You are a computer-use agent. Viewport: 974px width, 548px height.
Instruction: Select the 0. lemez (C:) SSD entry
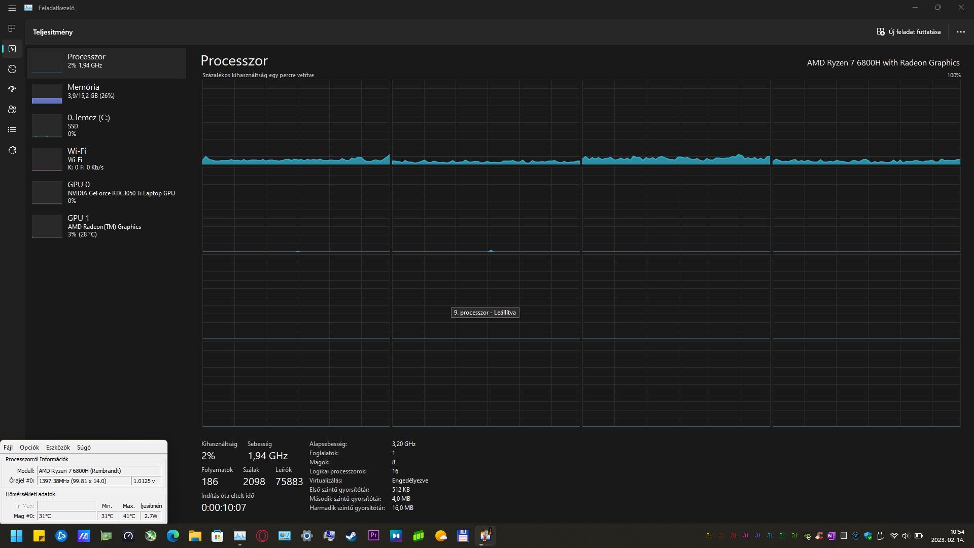coord(107,125)
